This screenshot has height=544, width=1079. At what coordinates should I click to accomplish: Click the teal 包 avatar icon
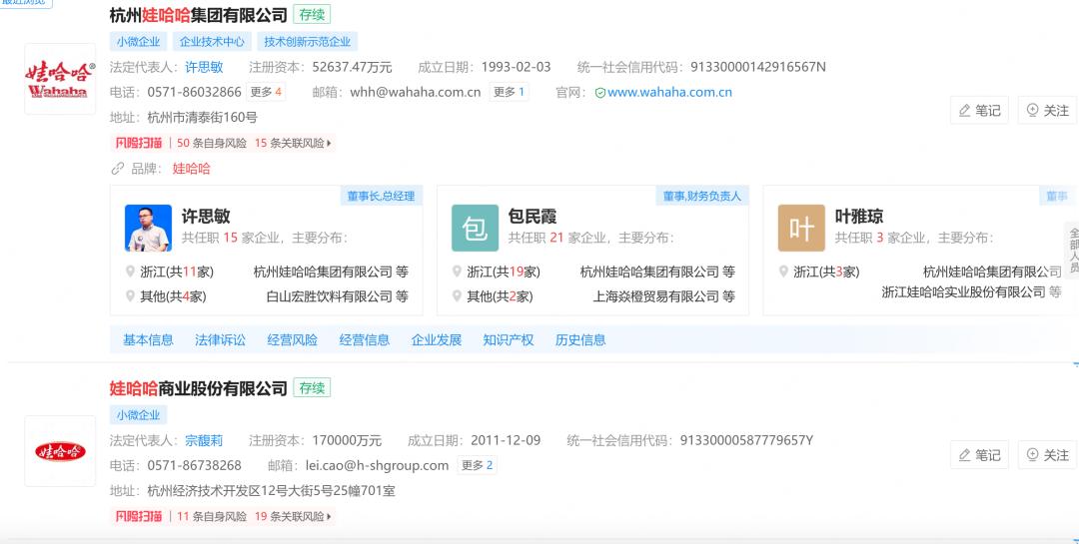coord(475,228)
